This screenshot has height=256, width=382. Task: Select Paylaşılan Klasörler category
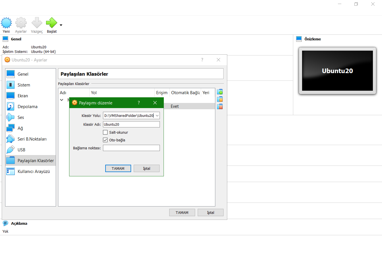coord(30,160)
